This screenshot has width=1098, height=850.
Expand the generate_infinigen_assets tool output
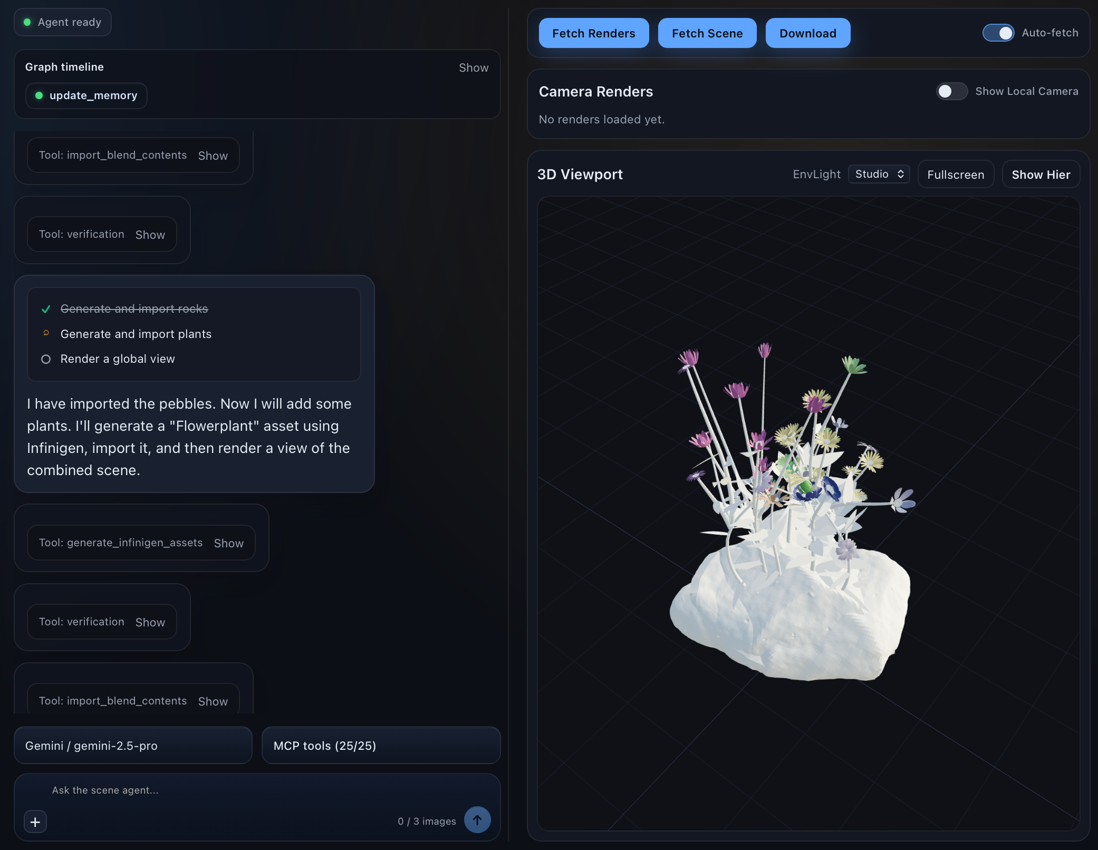click(228, 543)
